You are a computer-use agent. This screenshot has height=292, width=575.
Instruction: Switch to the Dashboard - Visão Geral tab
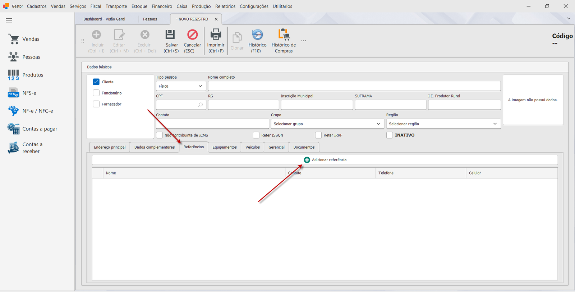(105, 19)
